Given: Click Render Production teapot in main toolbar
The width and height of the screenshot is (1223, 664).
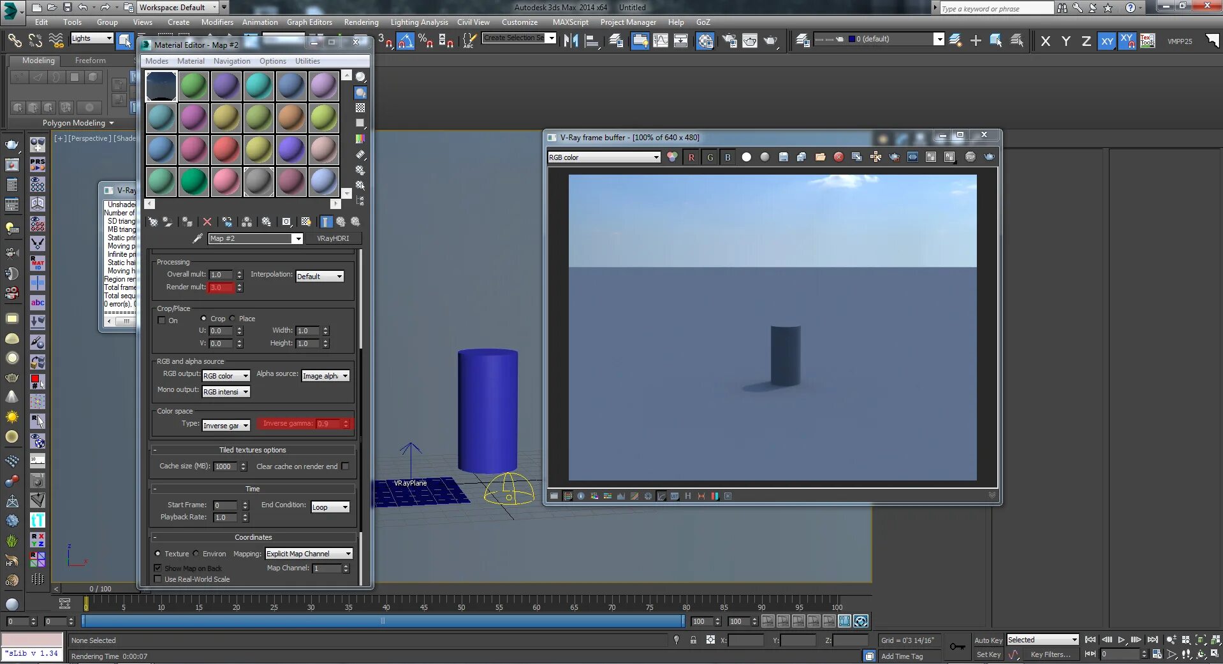Looking at the screenshot, I should (x=770, y=41).
